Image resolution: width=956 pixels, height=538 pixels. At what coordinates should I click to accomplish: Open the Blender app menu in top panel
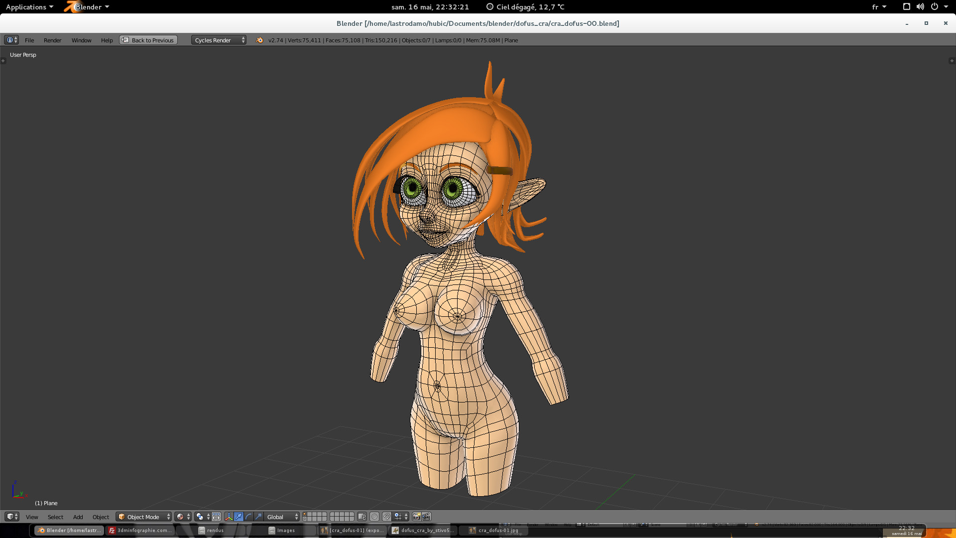(88, 7)
